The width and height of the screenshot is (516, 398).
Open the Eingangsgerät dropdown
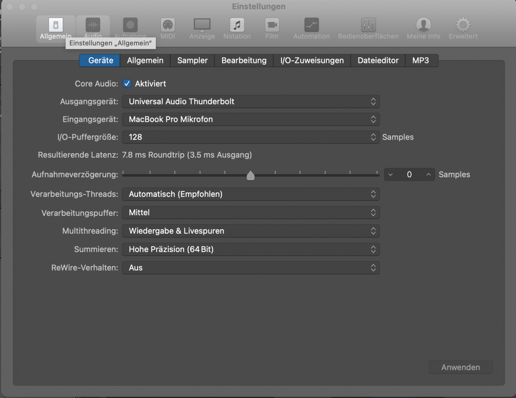click(251, 119)
